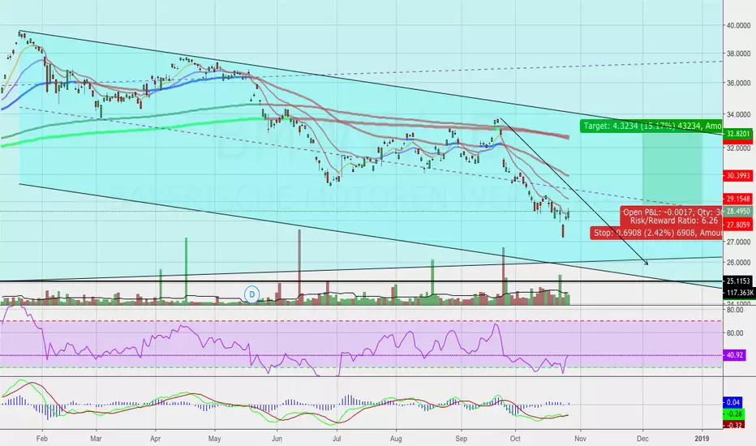
Task: Click the -0.28 MACD line value tag
Action: pos(734,414)
